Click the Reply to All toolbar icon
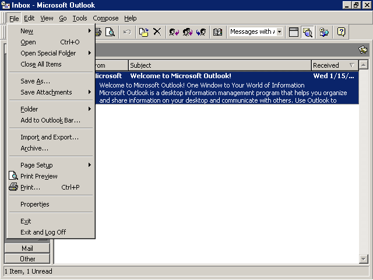 tap(188, 32)
